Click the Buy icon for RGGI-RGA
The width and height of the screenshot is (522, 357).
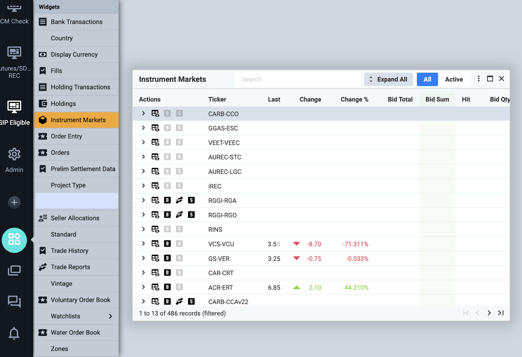[167, 200]
